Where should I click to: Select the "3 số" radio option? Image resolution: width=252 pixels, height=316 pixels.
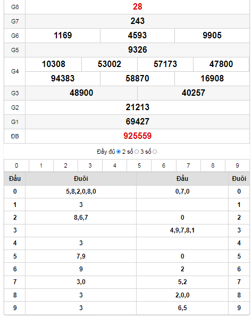click(155, 152)
